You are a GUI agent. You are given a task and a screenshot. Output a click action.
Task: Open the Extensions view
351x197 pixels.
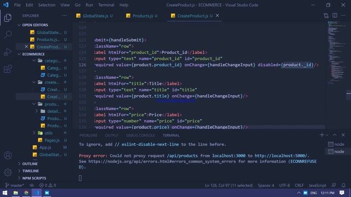click(x=8, y=69)
